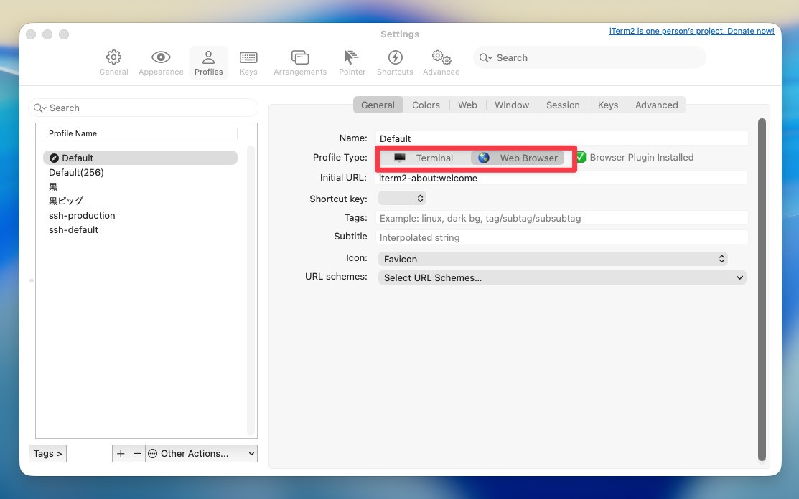This screenshot has height=499, width=799.
Task: Switch to the Web tab
Action: tap(467, 105)
